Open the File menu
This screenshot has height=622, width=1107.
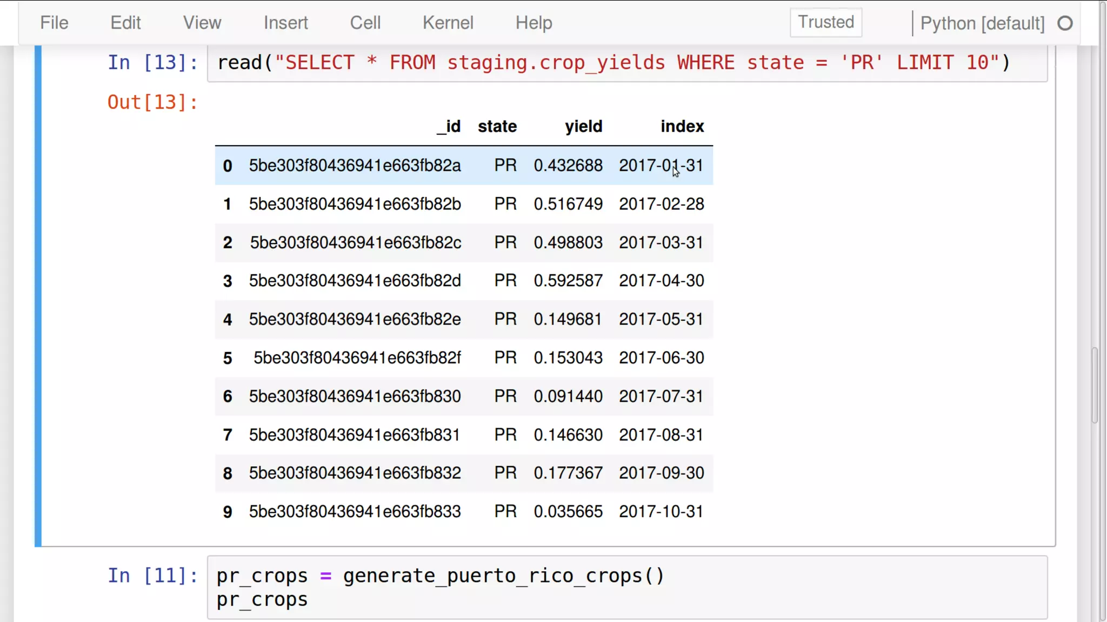(54, 23)
